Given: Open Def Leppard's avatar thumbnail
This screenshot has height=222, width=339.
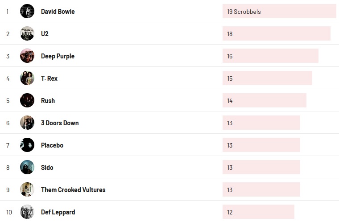Looking at the screenshot, I should [x=27, y=212].
